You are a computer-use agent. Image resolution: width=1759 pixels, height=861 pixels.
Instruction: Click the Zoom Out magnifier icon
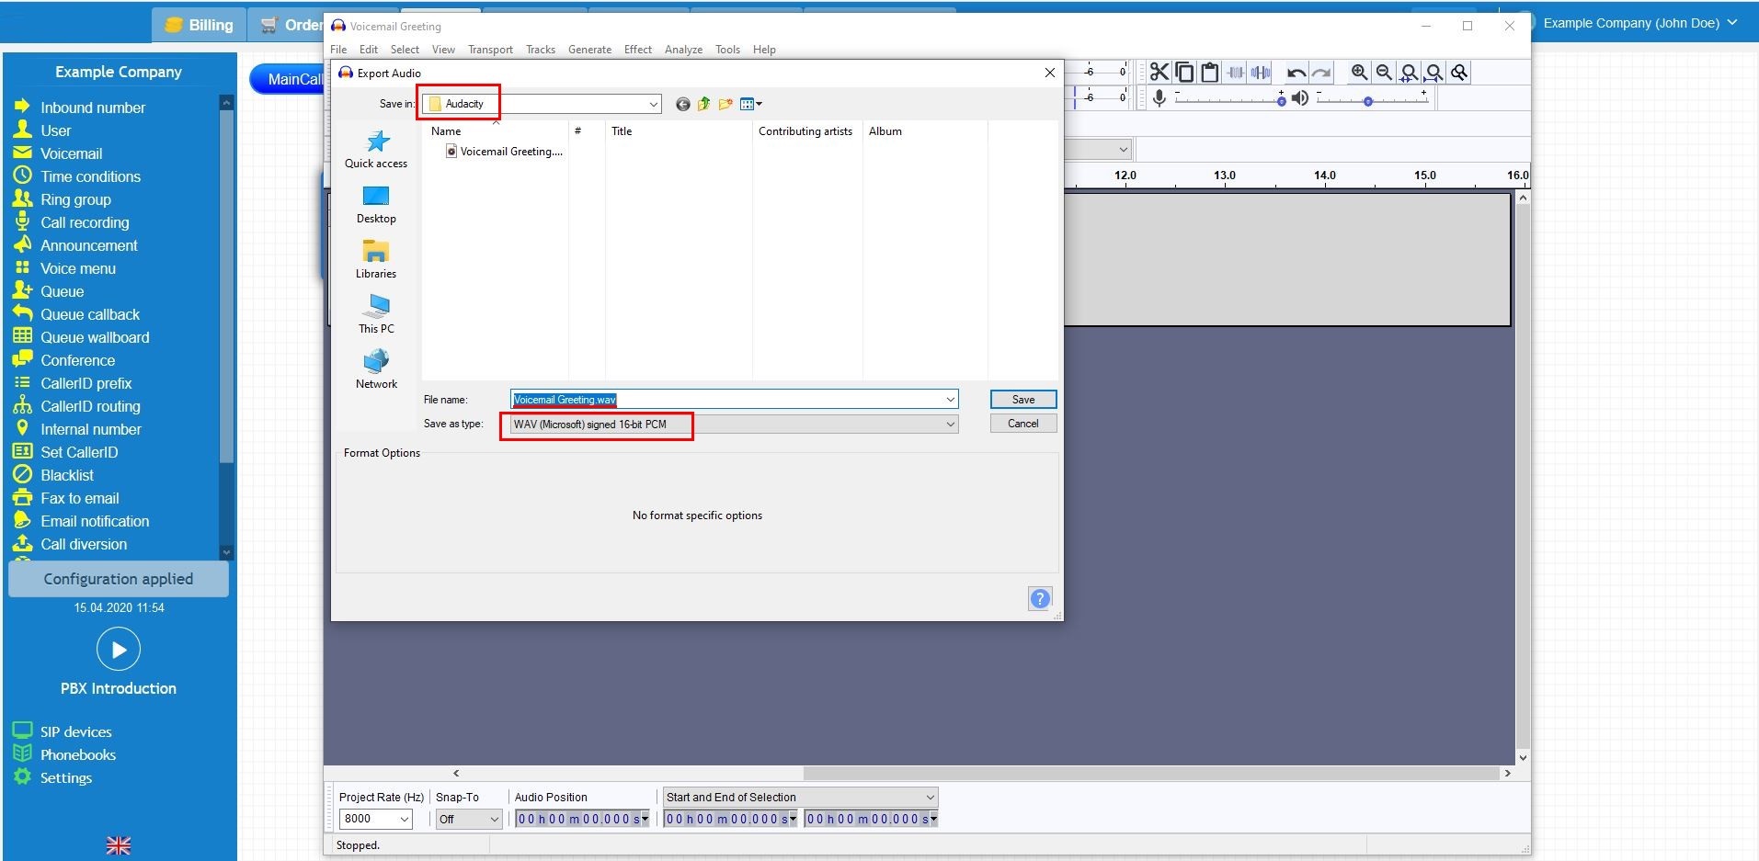[x=1384, y=73]
